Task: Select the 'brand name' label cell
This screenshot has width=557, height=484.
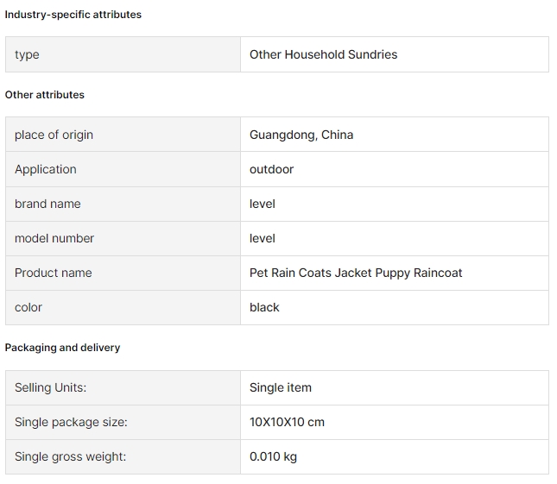Action: tap(123, 204)
